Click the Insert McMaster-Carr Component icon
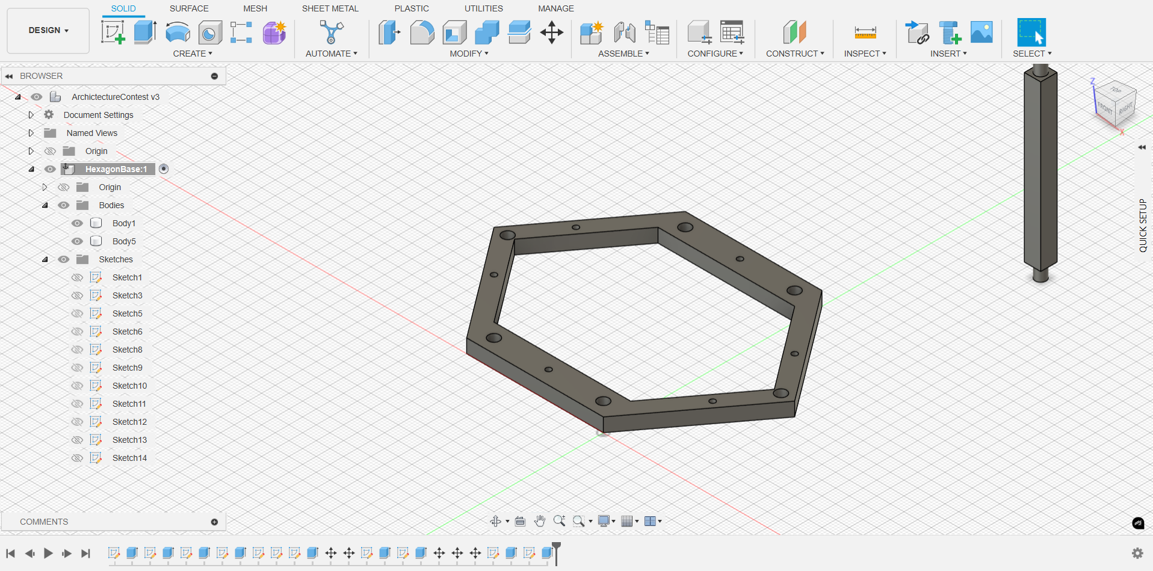The height and width of the screenshot is (571, 1153). 950,32
